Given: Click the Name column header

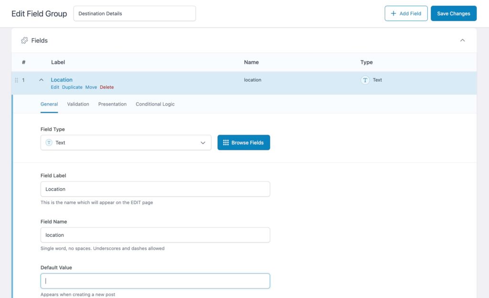Looking at the screenshot, I should coord(251,62).
